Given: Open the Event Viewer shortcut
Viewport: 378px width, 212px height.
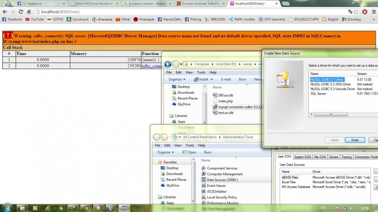Looking at the screenshot, I should click(x=214, y=185).
